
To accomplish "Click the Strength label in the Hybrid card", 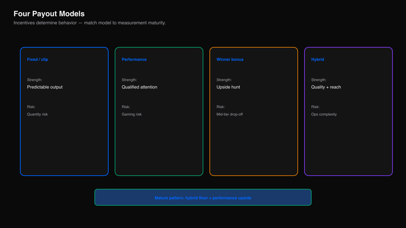I will coord(319,80).
